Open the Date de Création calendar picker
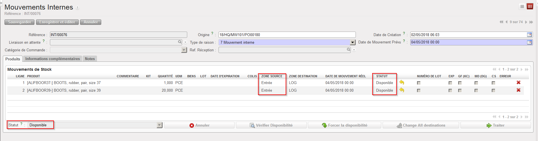The height and width of the screenshot is (141, 538). [529, 35]
